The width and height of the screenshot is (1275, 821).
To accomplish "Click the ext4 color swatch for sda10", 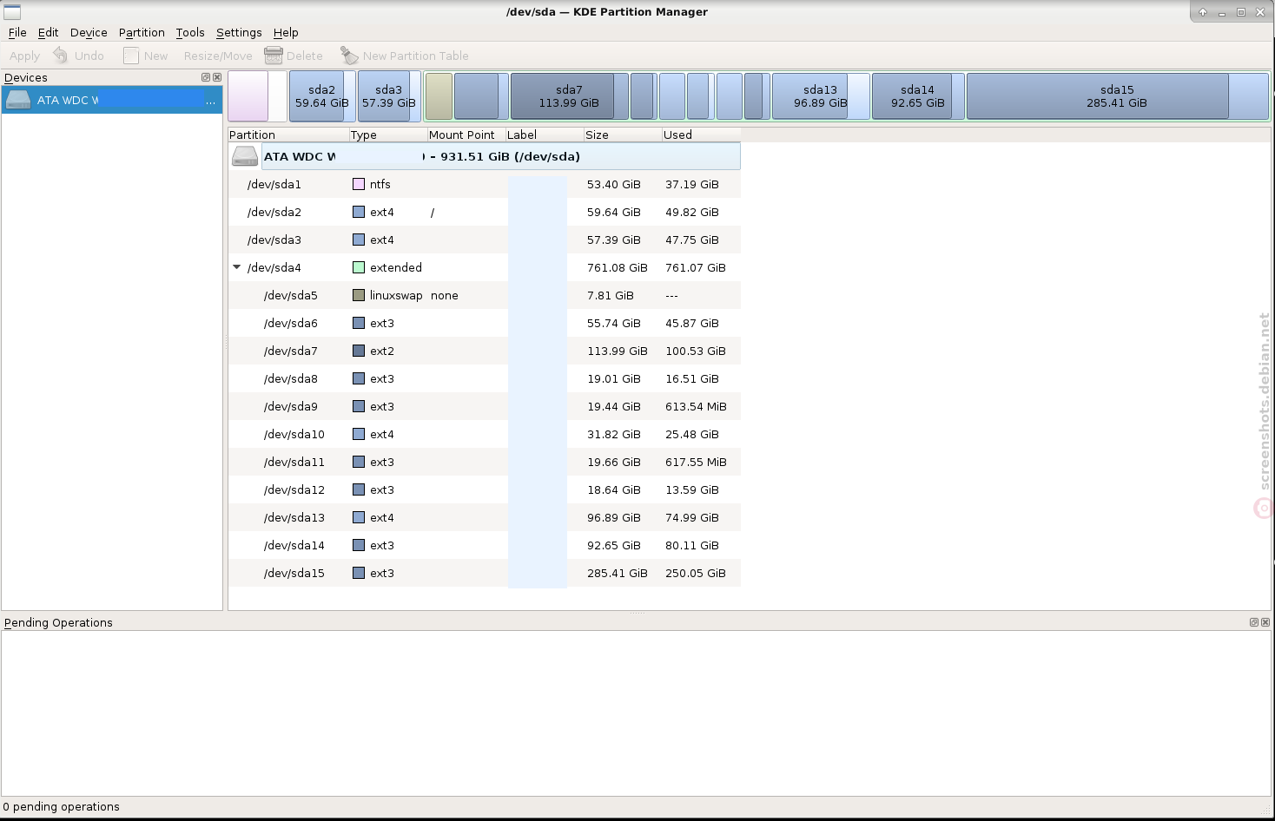I will pyautogui.click(x=359, y=434).
